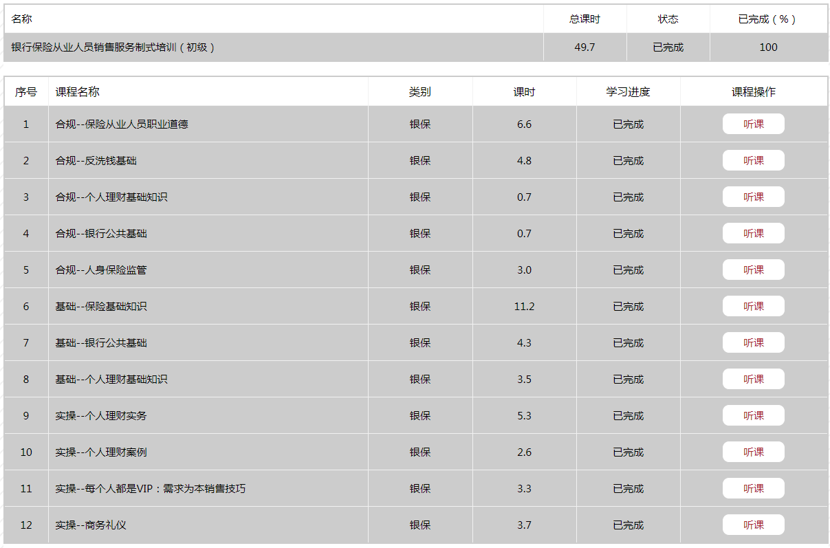Image resolution: width=830 pixels, height=548 pixels.
Task: Open 听课 for 每个人都是VIP course
Action: 753,489
